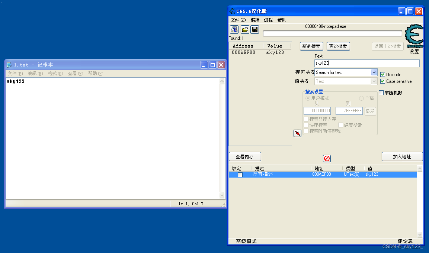Click the red arrow copy-to-address-list icon
The height and width of the screenshot is (253, 429).
[x=297, y=133]
